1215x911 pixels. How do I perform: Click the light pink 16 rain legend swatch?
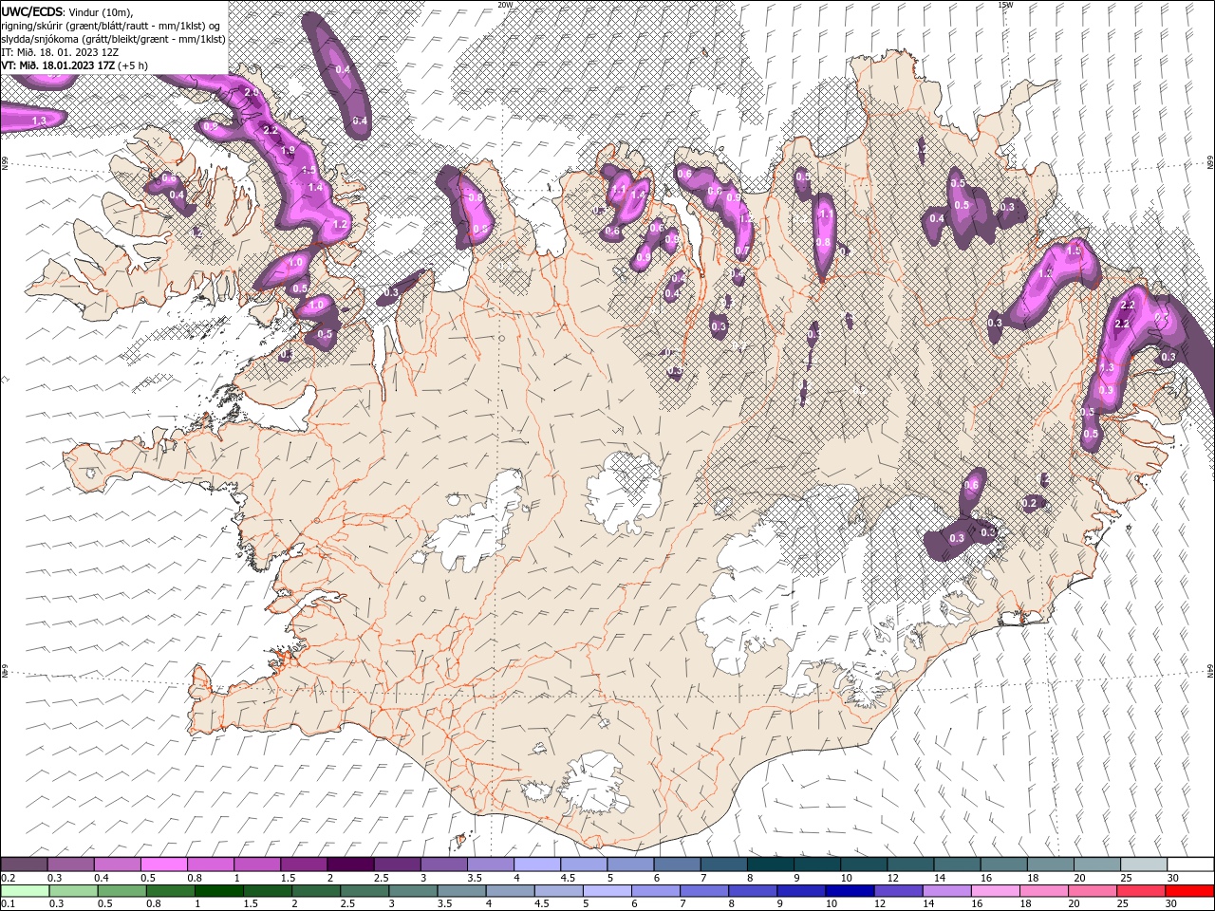pos(995,891)
